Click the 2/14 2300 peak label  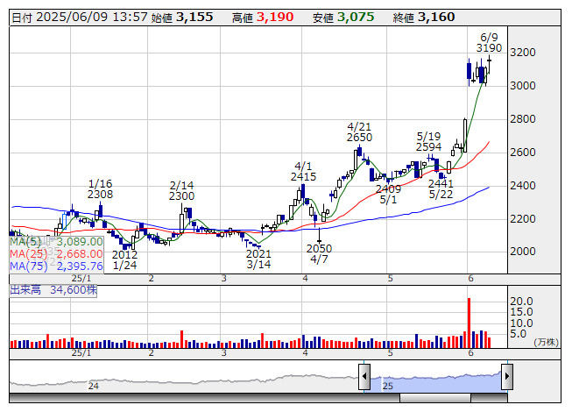pos(181,190)
